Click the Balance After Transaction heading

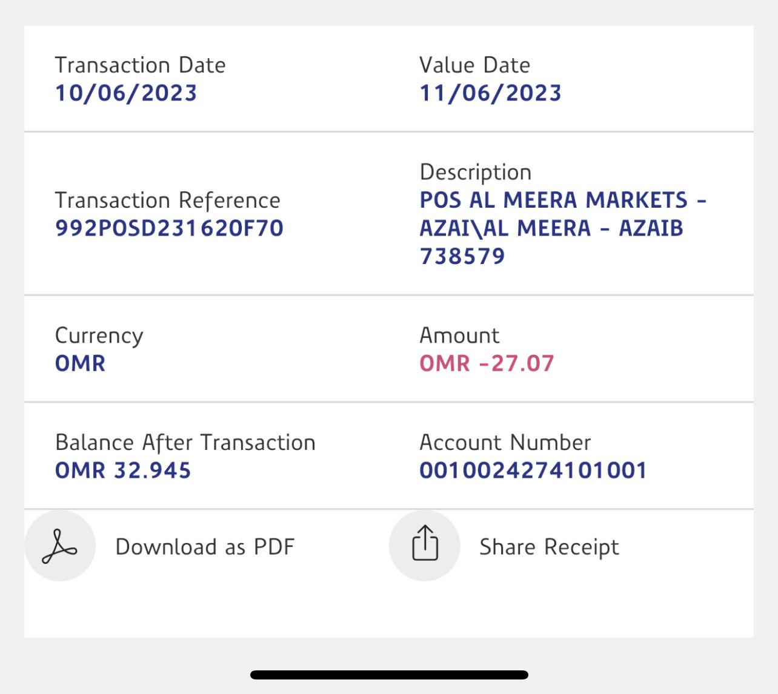[x=185, y=443]
